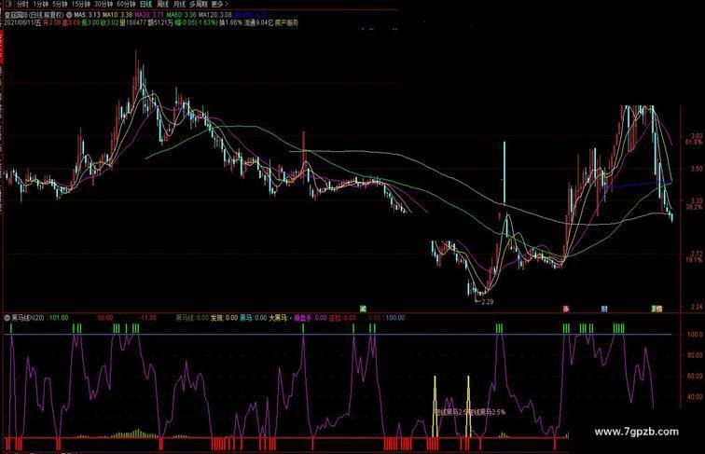This screenshot has width=705, height=454.
Task: Expand the 更多 more periods menu
Action: coord(219,4)
